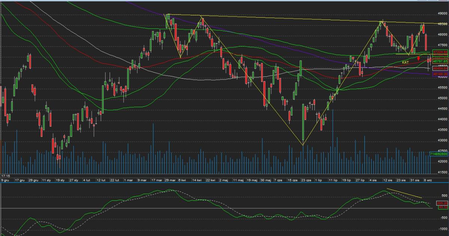
Task: Click the 4 sie date marker
Action: tap(373, 180)
